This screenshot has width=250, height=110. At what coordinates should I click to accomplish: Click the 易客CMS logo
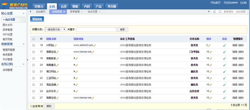pos(14,6)
